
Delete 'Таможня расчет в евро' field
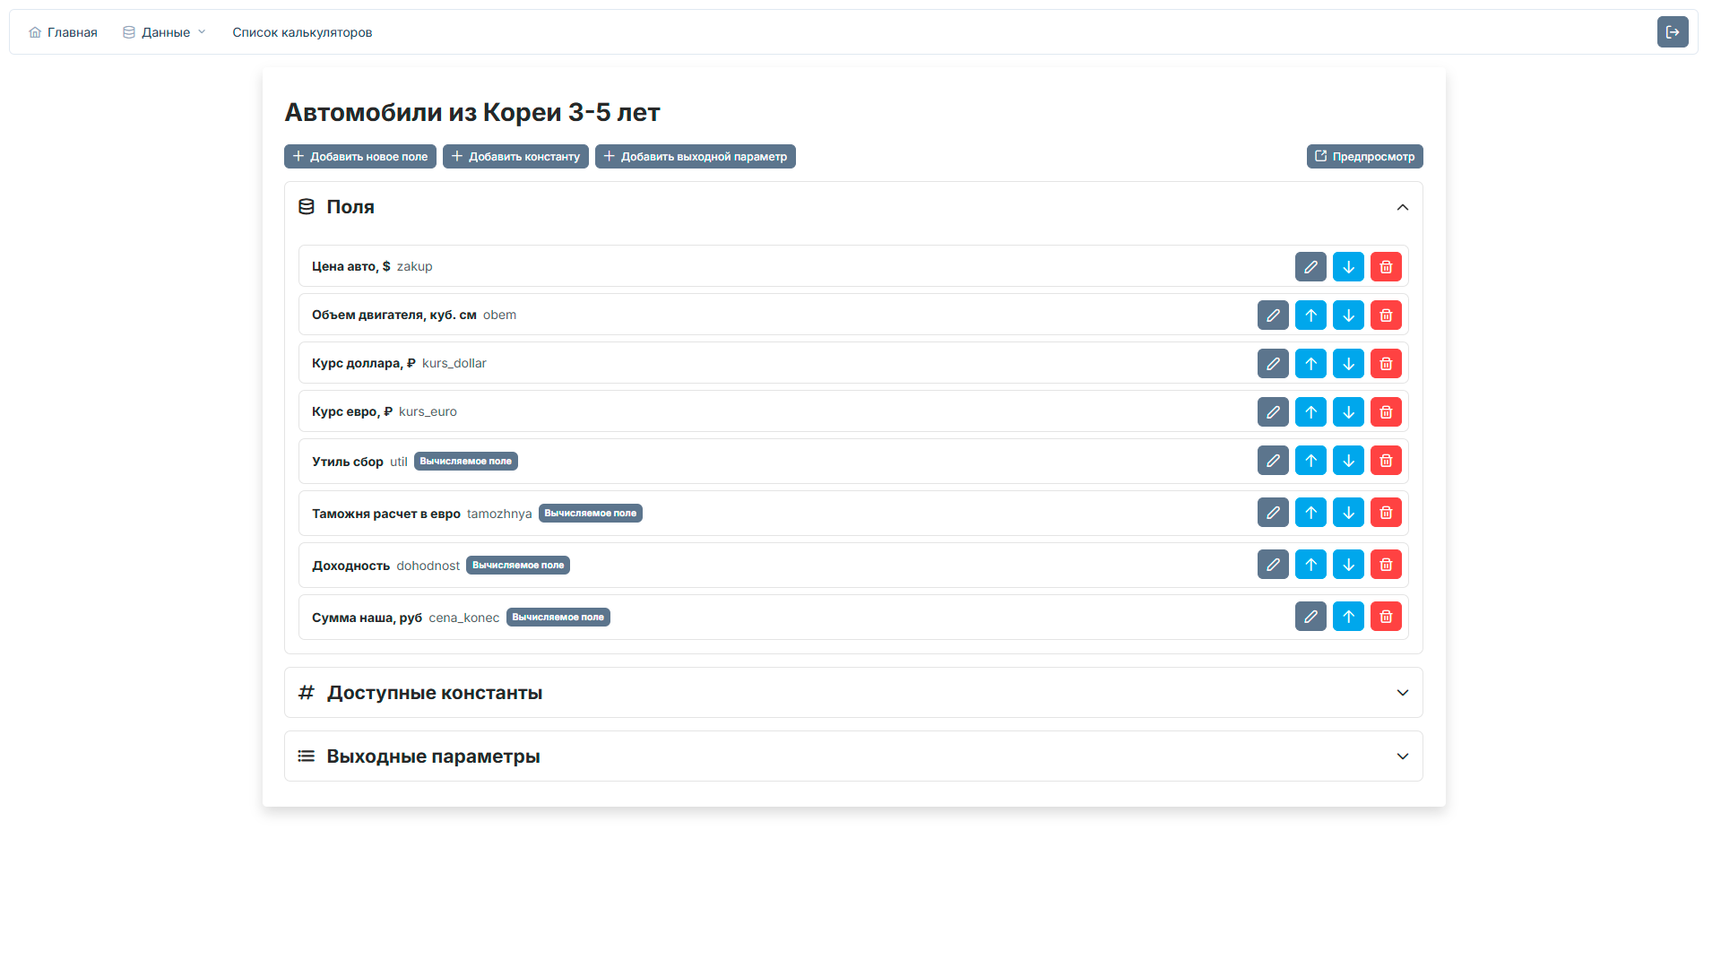1386,513
